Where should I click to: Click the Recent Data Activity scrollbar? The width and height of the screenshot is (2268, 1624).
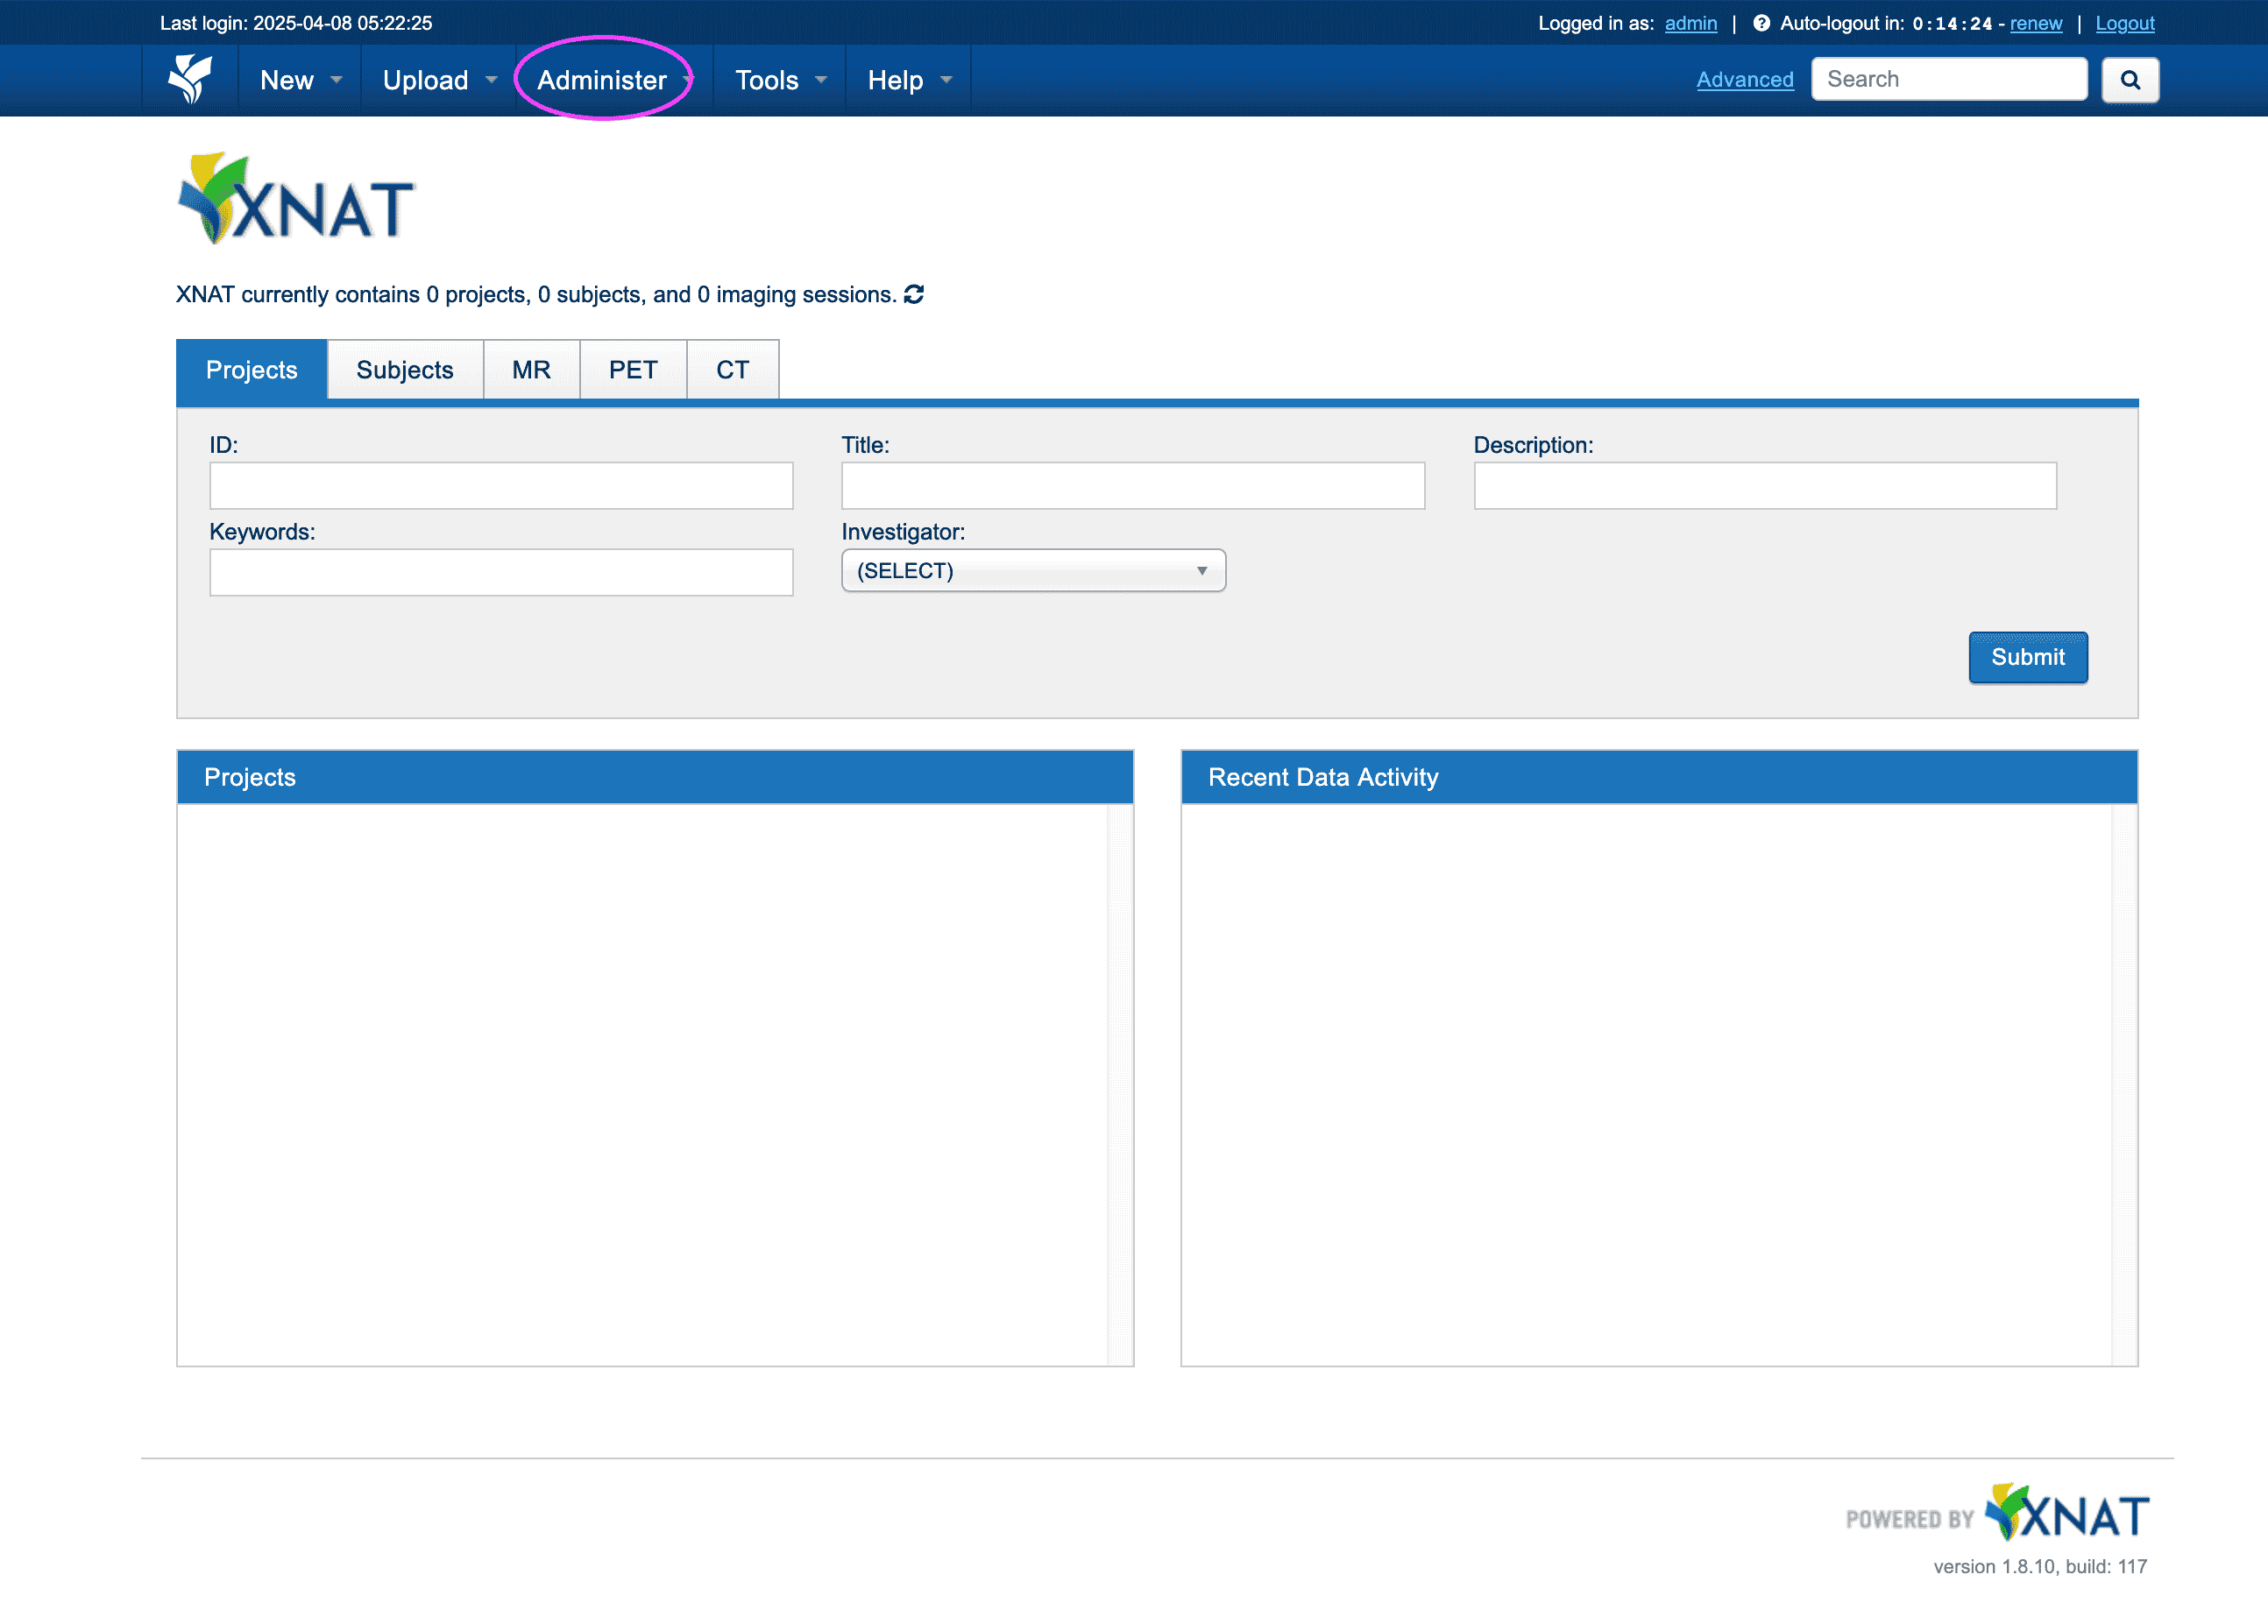2124,1084
